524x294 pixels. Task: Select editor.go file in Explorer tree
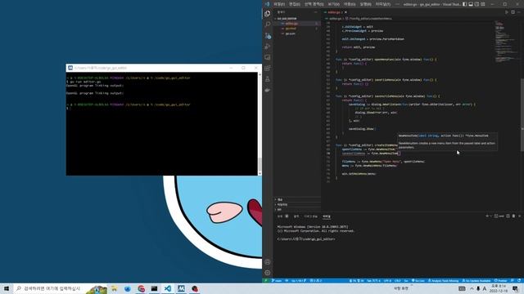[297, 24]
